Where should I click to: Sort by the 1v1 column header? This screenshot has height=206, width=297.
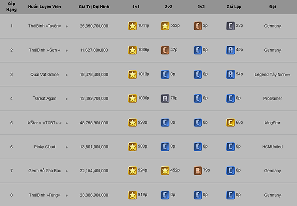tap(136, 7)
